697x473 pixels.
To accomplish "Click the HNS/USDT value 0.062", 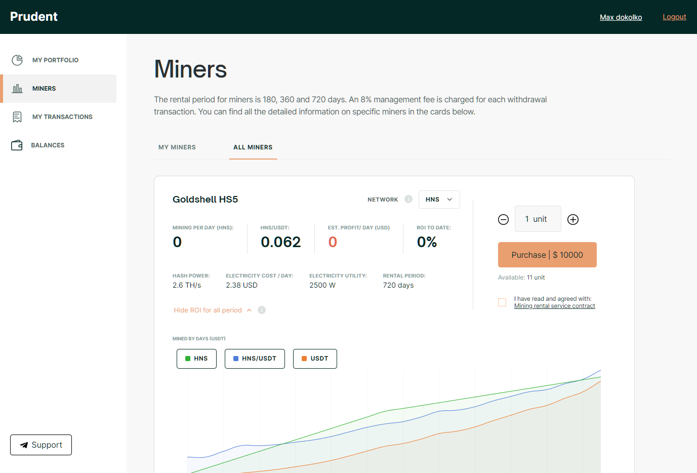I will click(x=281, y=242).
